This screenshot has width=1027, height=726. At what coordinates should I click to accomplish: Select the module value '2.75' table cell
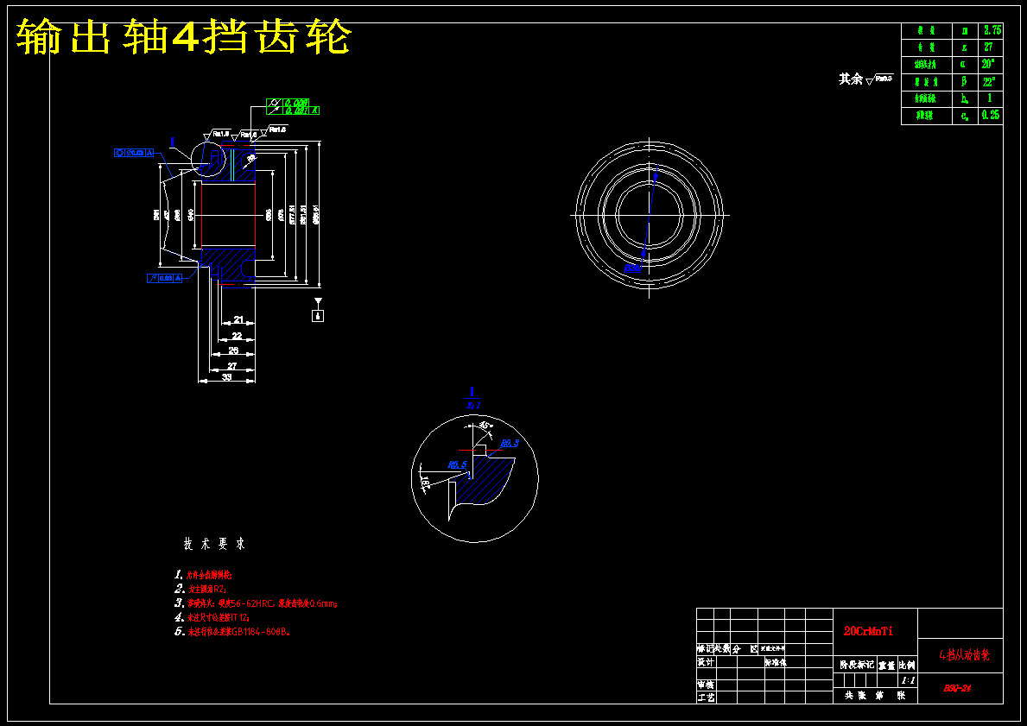991,30
